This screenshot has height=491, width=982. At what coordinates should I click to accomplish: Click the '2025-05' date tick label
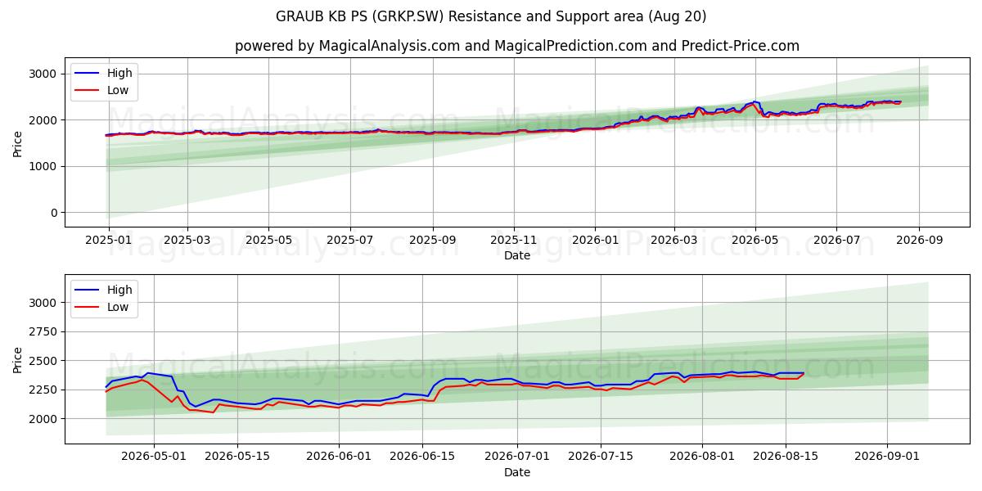coord(269,241)
